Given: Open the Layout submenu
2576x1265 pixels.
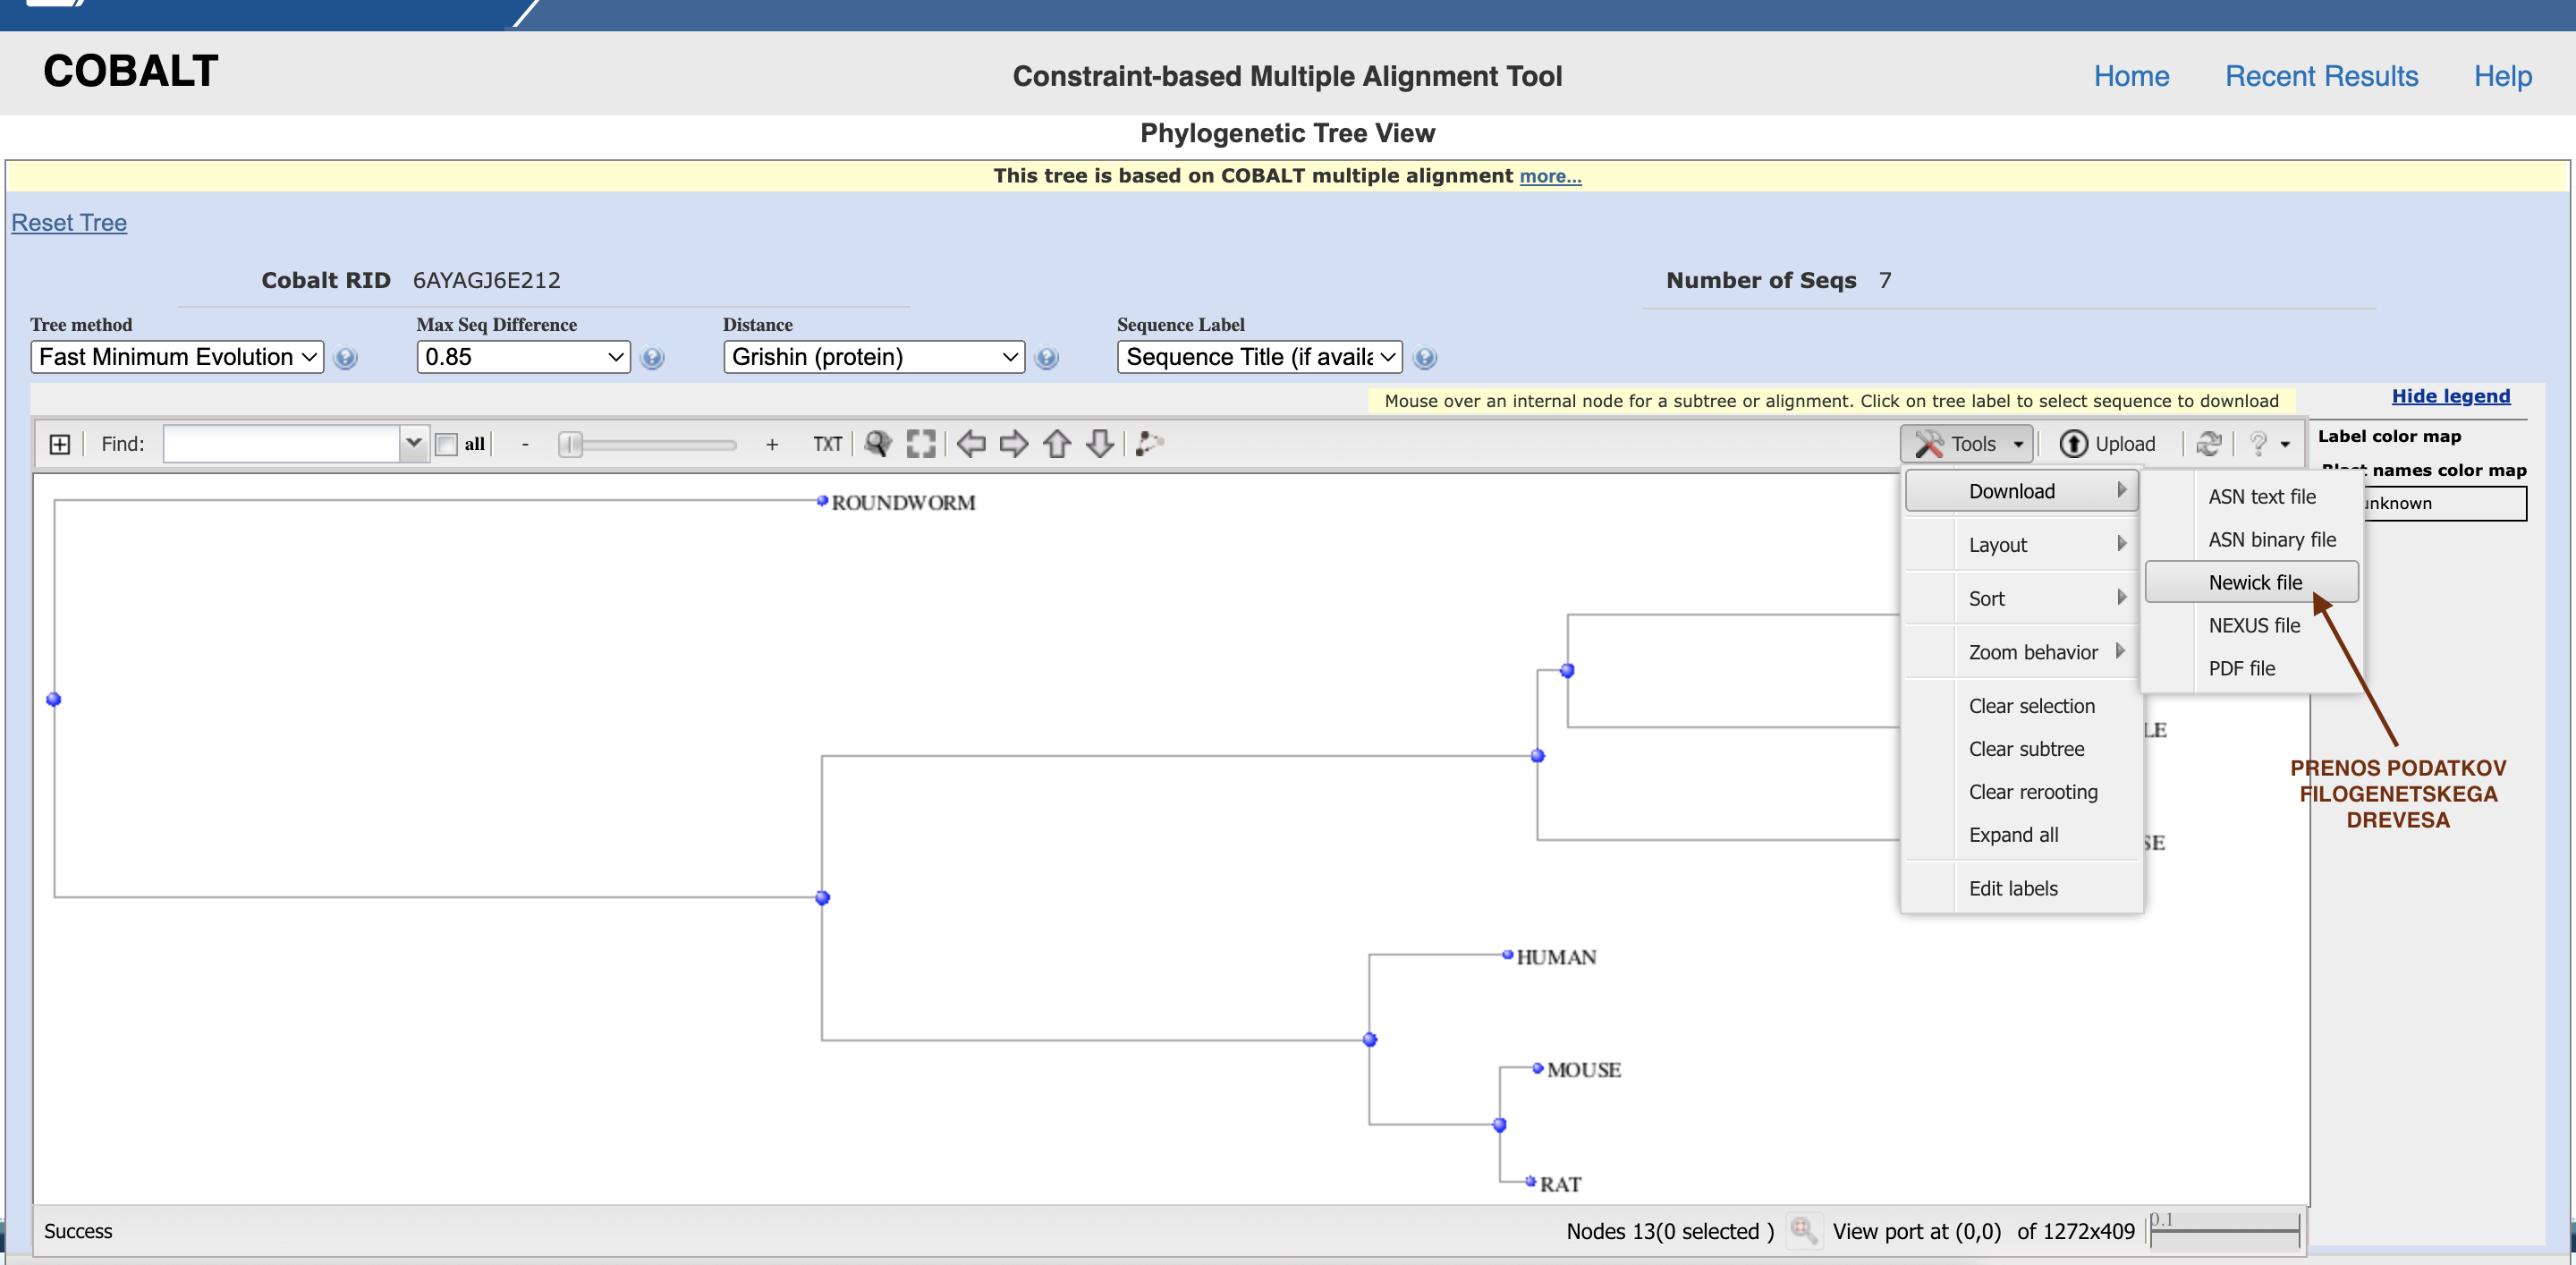Looking at the screenshot, I should [2021, 545].
